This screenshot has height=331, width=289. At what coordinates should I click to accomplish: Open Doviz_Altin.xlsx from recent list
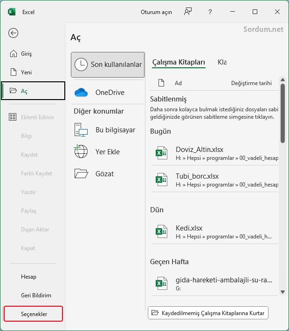[215, 153]
